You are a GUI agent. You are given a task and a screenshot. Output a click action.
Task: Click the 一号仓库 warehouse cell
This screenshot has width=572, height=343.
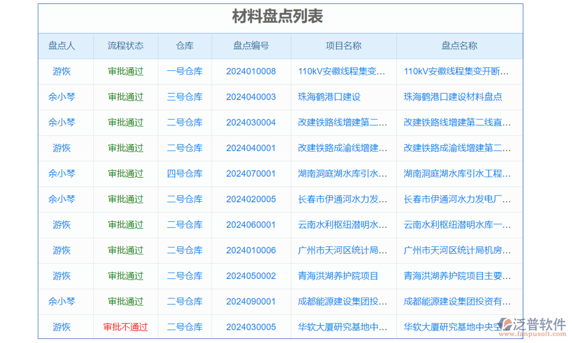point(185,71)
